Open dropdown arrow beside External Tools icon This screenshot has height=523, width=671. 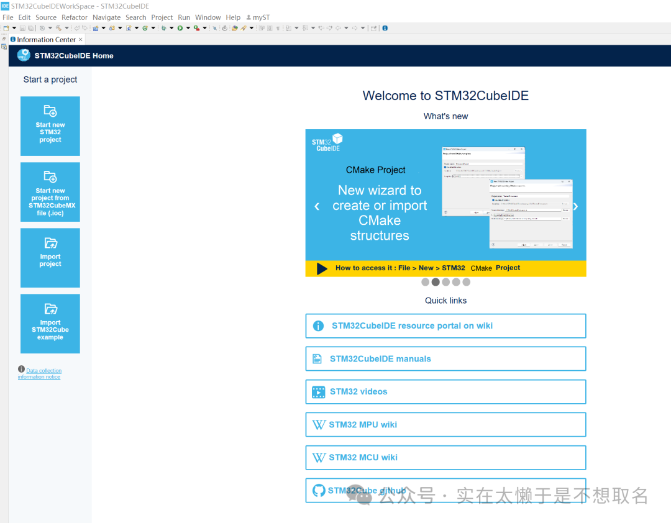tap(204, 28)
